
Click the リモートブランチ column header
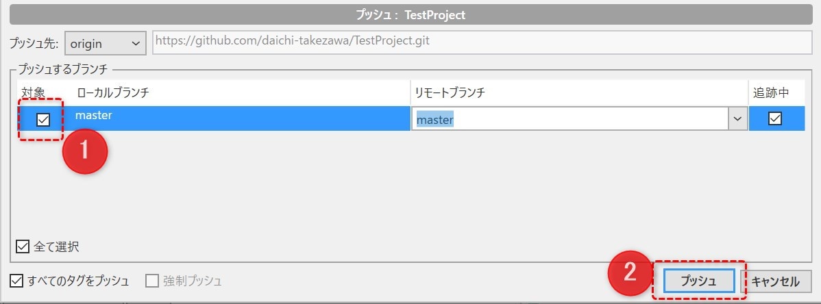click(450, 92)
